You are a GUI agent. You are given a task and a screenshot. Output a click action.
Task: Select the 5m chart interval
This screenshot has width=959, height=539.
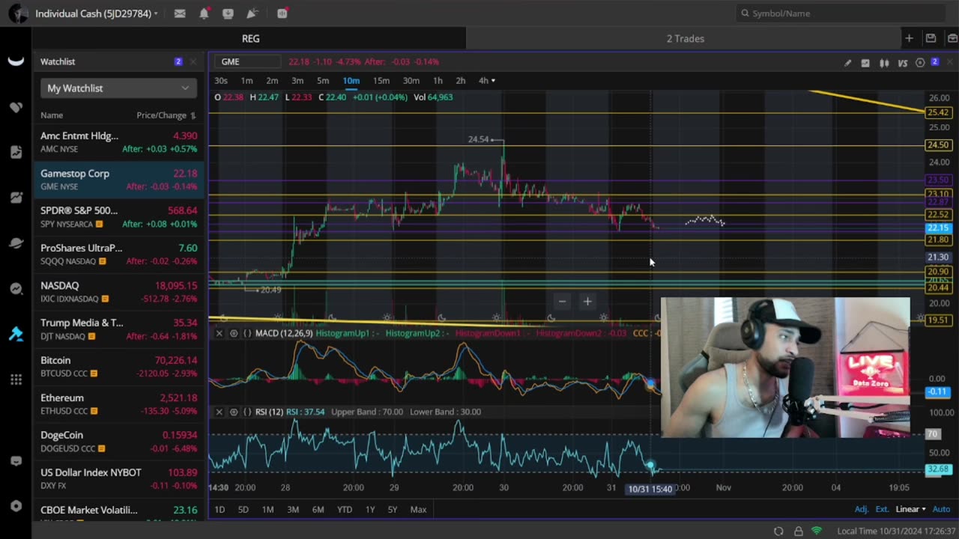click(323, 80)
